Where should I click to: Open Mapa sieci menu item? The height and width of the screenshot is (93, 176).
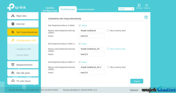(x=23, y=16)
